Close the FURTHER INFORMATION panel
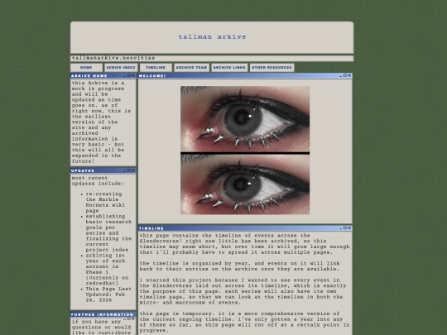The image size is (447, 335). click(133, 318)
